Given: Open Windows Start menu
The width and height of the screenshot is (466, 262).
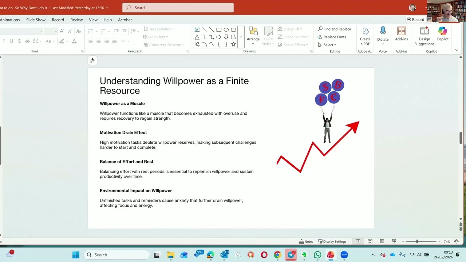Looking at the screenshot, I should 76,255.
